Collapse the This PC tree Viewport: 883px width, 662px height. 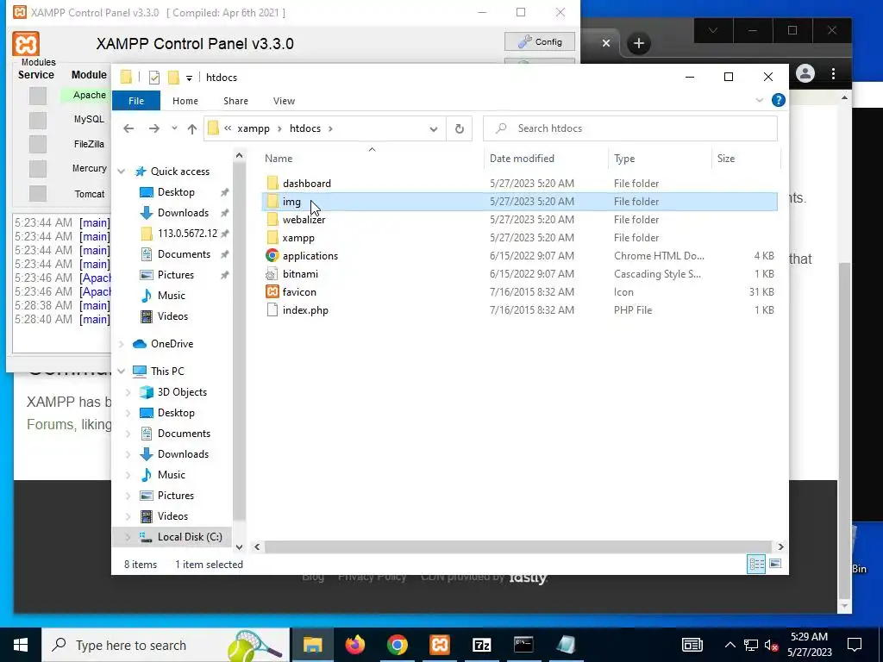click(x=121, y=371)
